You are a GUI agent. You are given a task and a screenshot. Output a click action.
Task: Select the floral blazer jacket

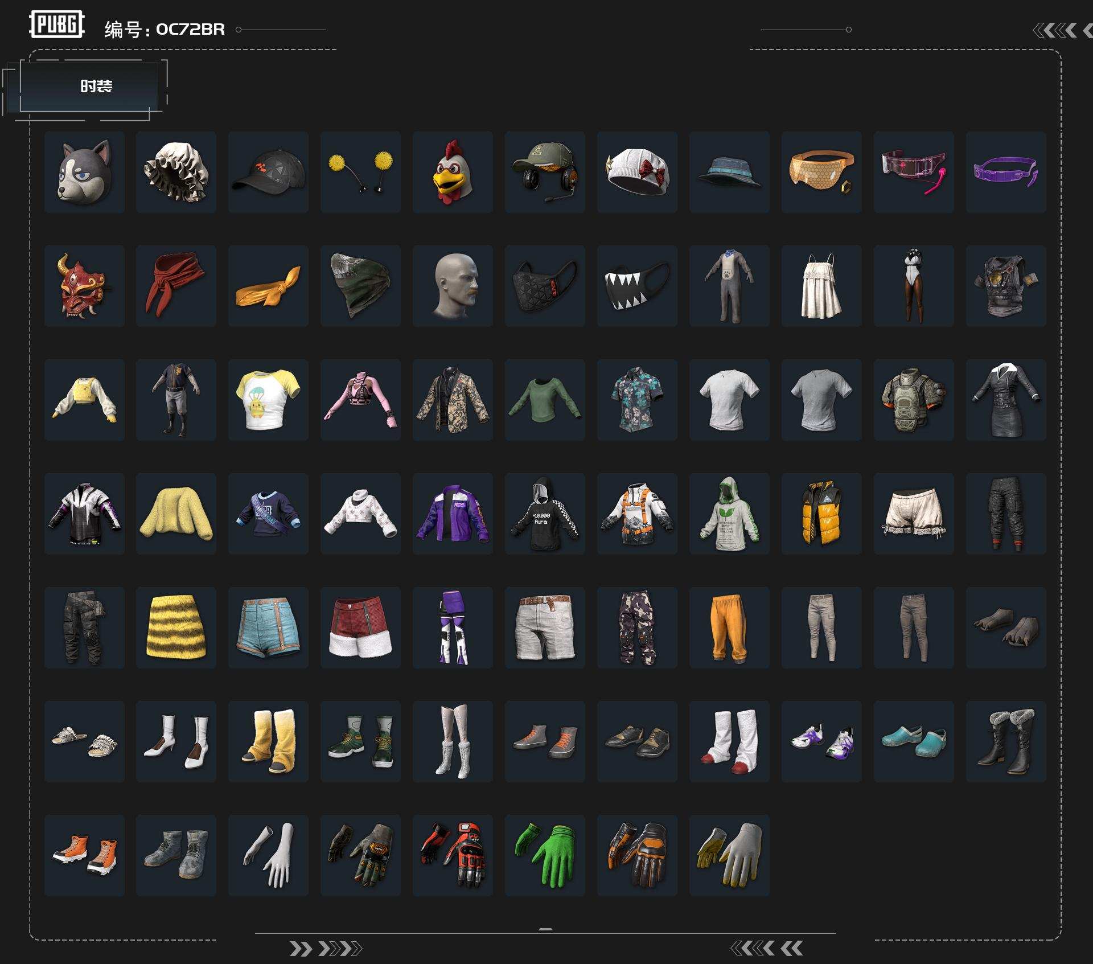coord(453,400)
